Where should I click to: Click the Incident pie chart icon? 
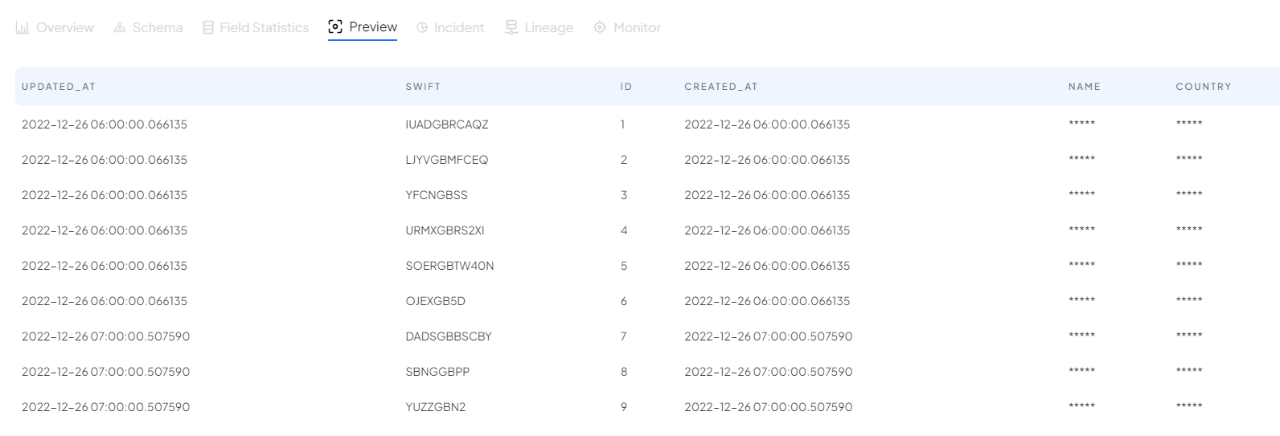tap(422, 28)
